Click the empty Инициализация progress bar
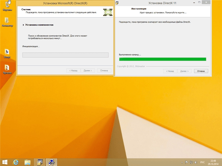This screenshot has width=222, height=166. coord(65,55)
